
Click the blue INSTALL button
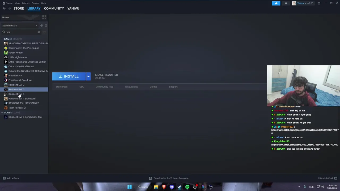(69, 76)
